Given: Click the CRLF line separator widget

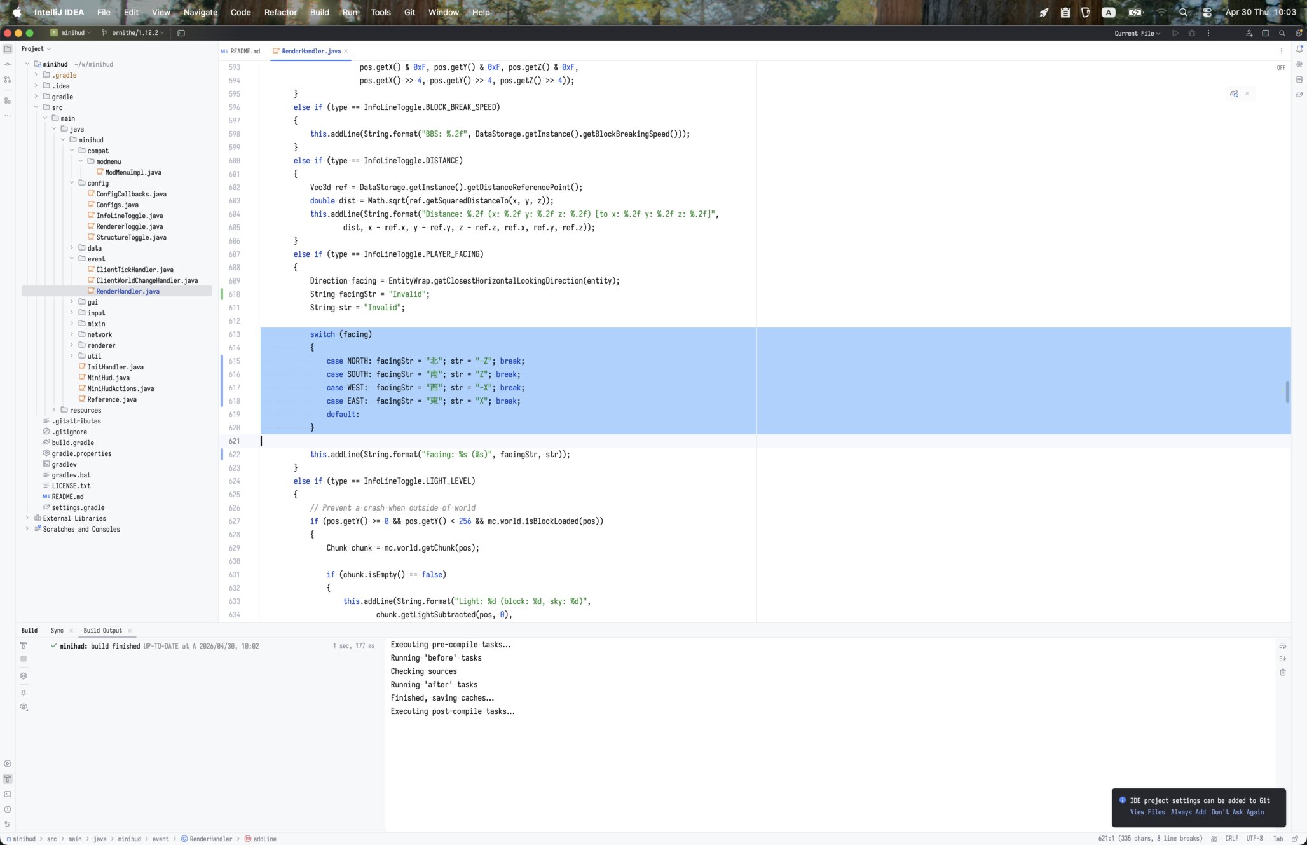Looking at the screenshot, I should (x=1231, y=839).
